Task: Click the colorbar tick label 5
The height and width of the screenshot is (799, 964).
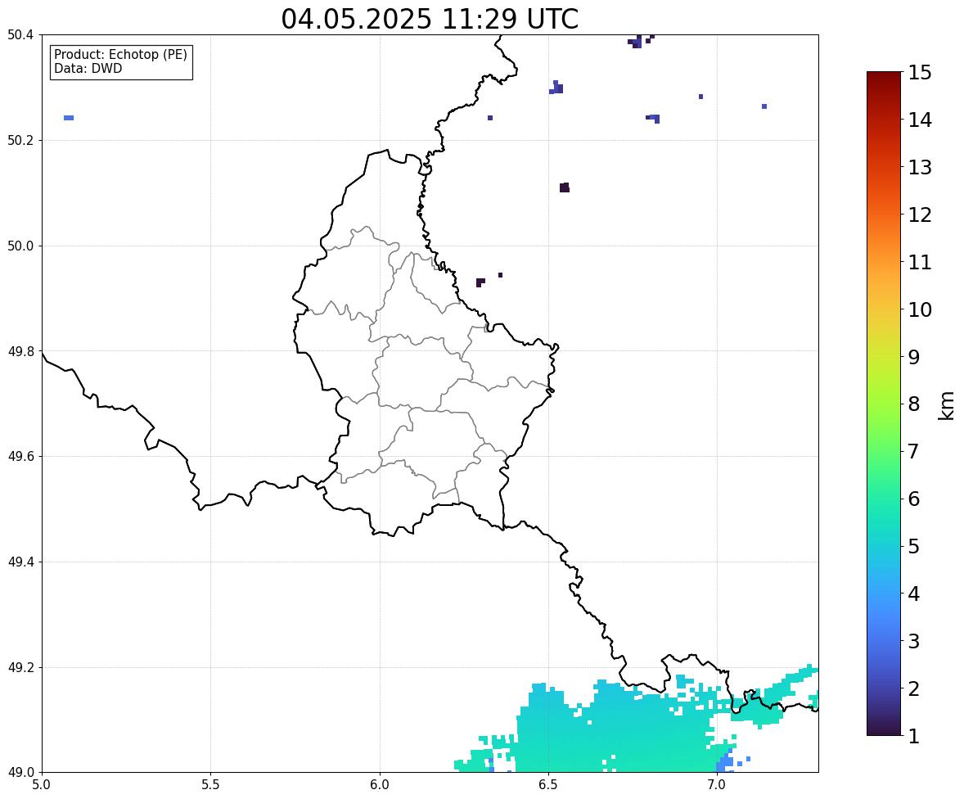Action: 913,546
